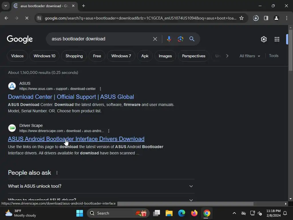Image resolution: width=293 pixels, height=220 pixels.
Task: Filter results by Videos
Action: pyautogui.click(x=17, y=56)
